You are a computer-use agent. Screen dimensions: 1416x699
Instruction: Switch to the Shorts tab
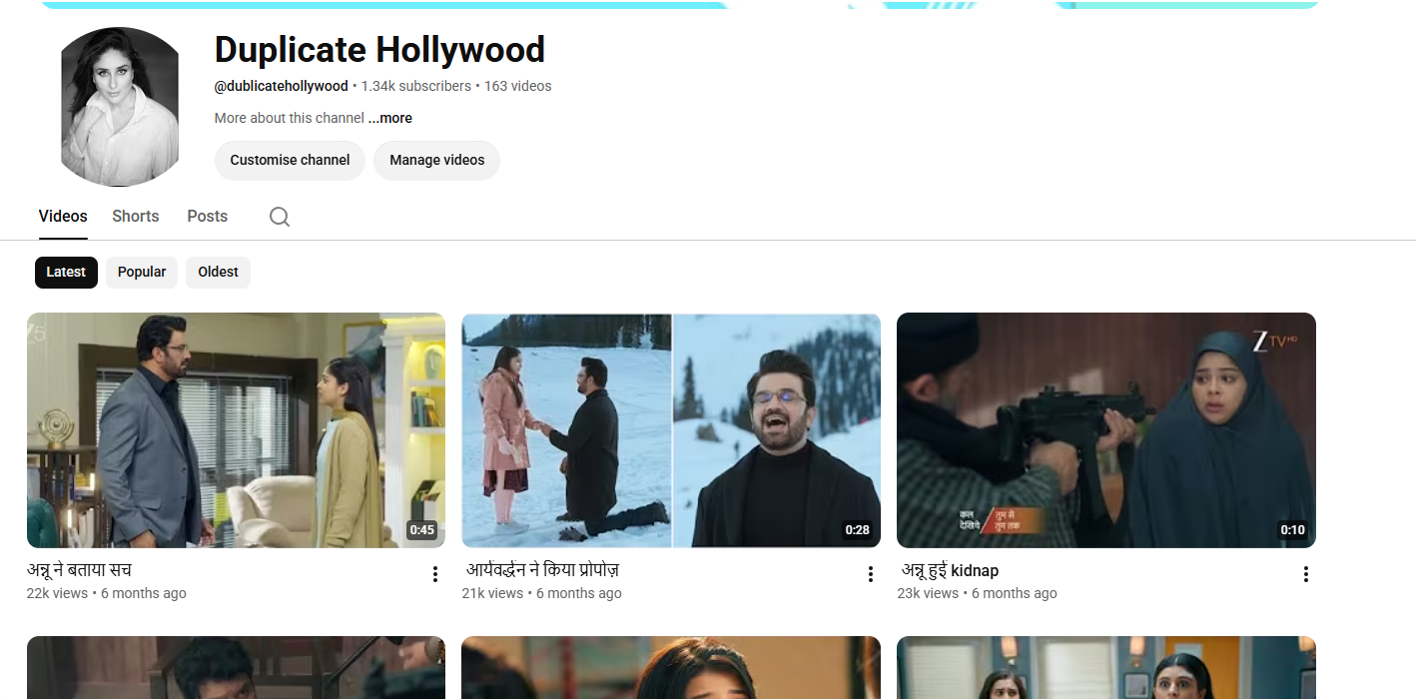[x=136, y=217]
